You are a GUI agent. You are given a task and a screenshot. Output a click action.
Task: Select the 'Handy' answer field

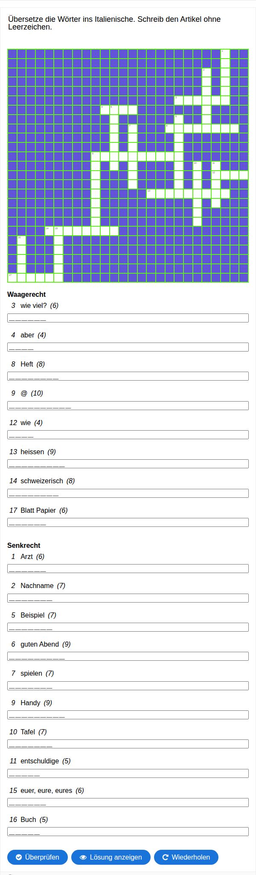[128, 715]
